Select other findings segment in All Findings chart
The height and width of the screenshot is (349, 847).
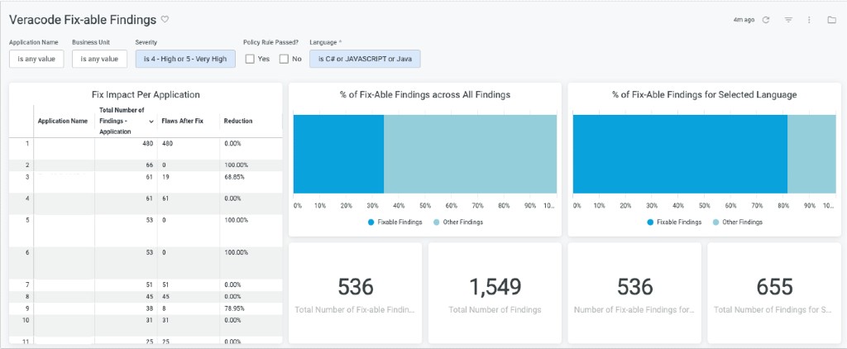click(471, 154)
